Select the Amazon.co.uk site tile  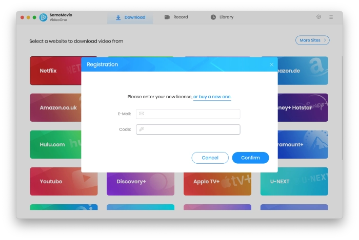tap(55, 107)
